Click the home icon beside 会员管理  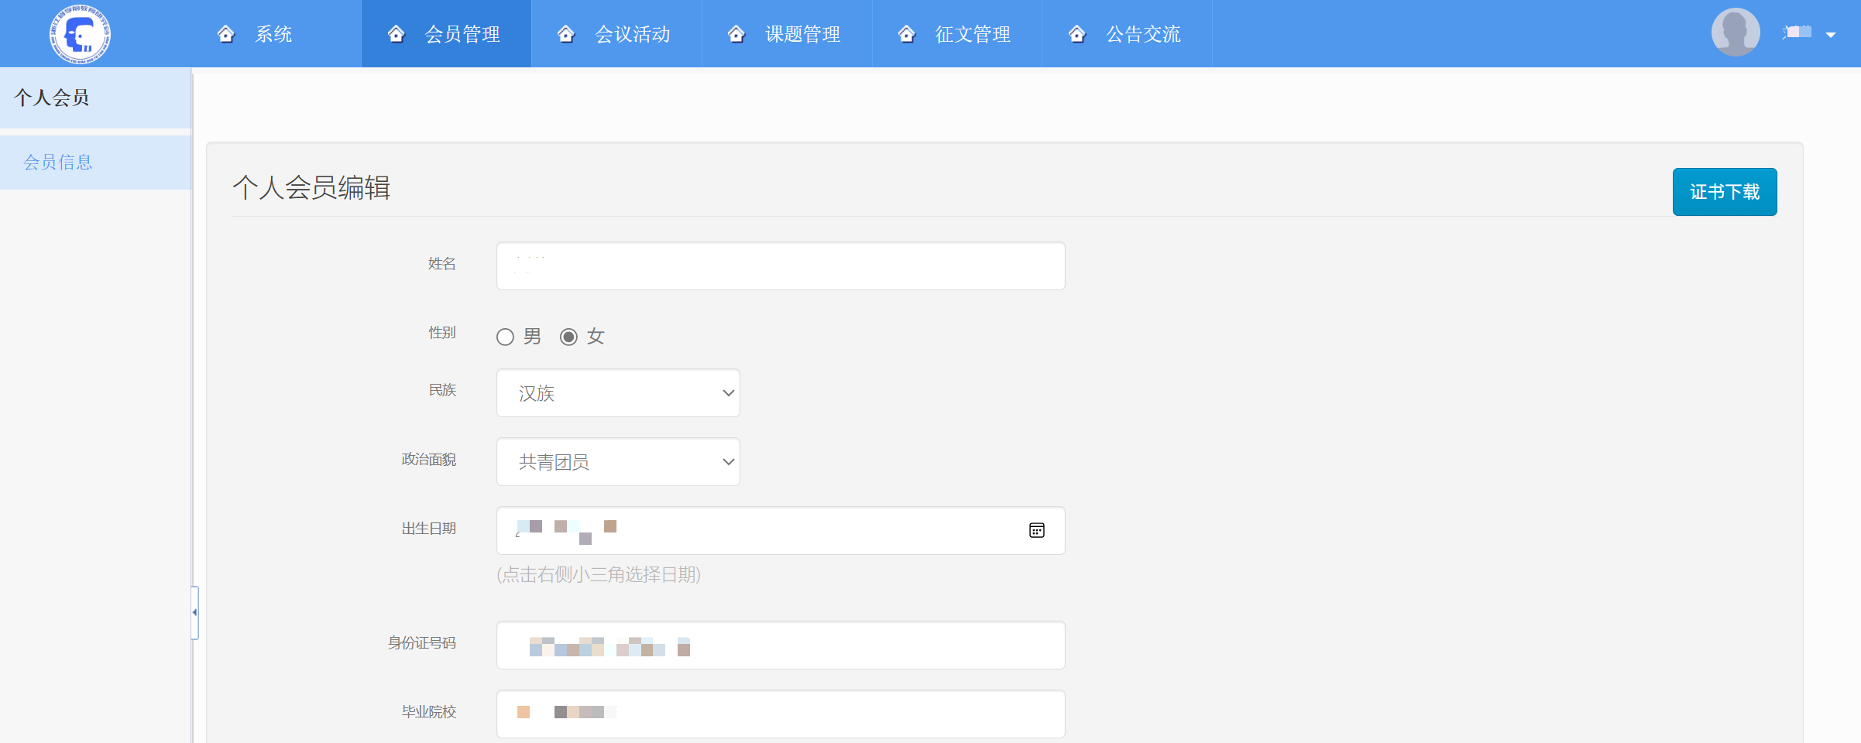click(397, 33)
